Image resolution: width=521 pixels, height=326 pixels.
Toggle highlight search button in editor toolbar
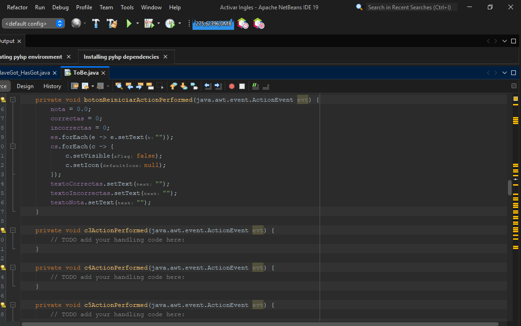pyautogui.click(x=150, y=86)
